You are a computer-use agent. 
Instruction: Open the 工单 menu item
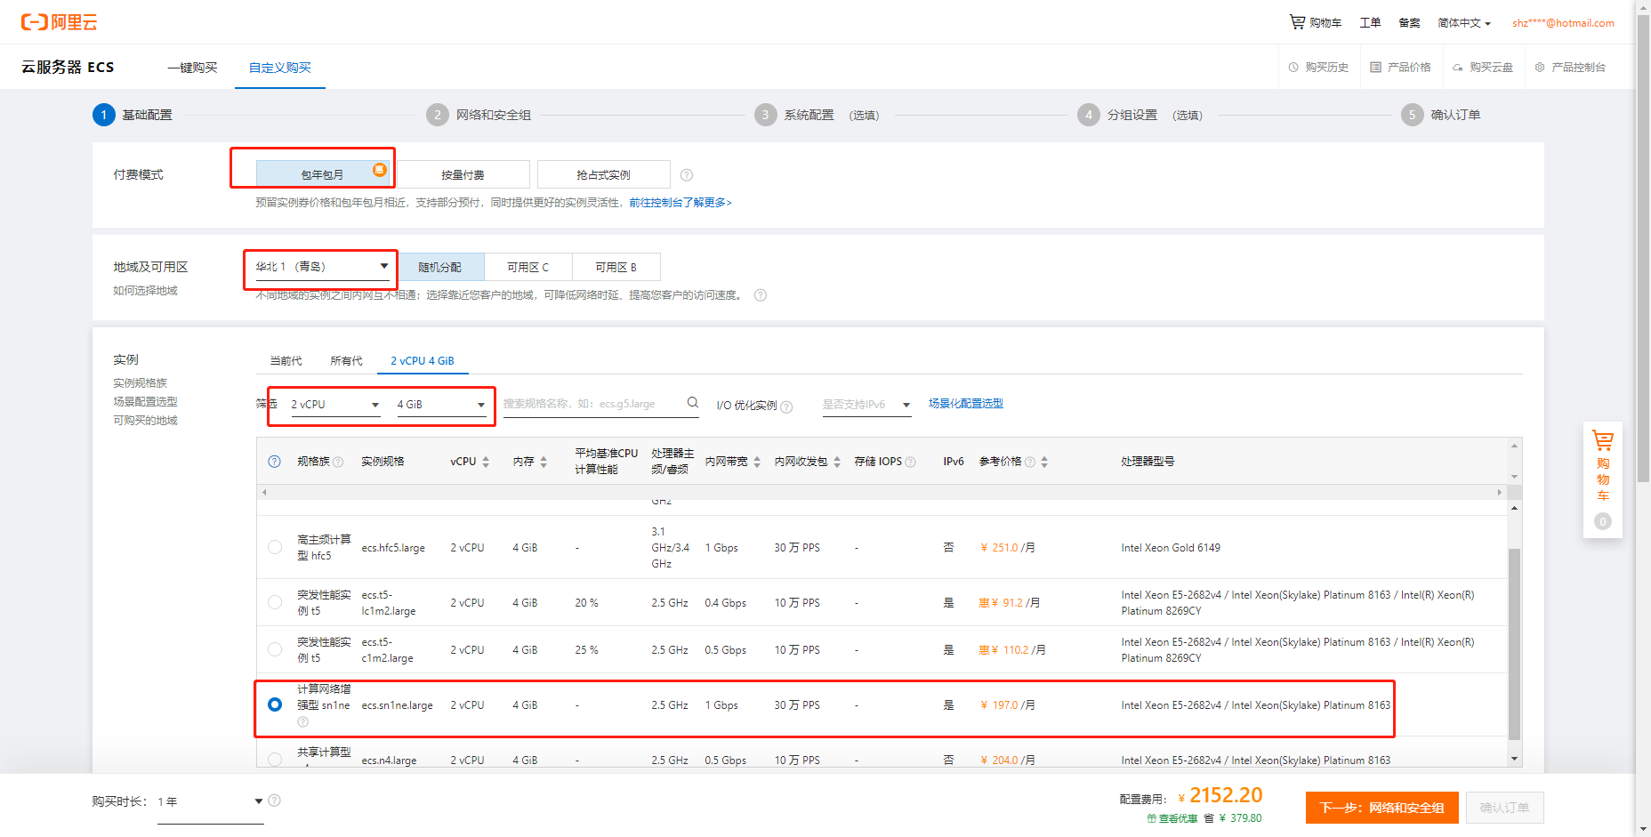click(x=1370, y=22)
